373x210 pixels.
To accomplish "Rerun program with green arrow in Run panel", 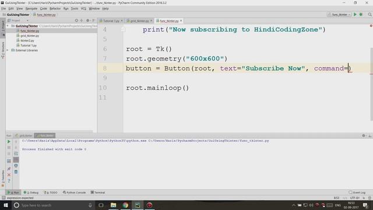I will pyautogui.click(x=9, y=142).
